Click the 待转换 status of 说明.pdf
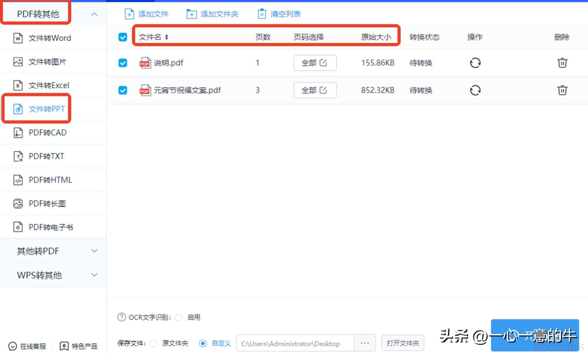588x354 pixels. point(421,63)
